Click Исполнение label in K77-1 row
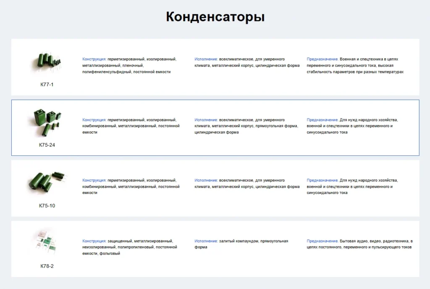This screenshot has width=430, height=289. [x=206, y=59]
